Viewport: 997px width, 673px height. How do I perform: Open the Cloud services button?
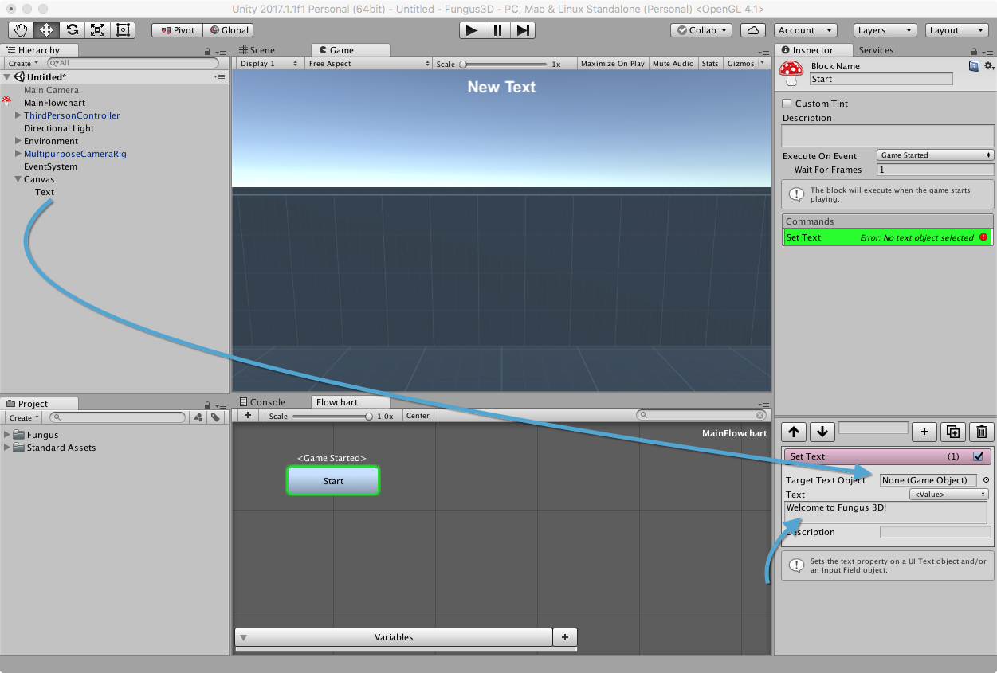(x=753, y=30)
